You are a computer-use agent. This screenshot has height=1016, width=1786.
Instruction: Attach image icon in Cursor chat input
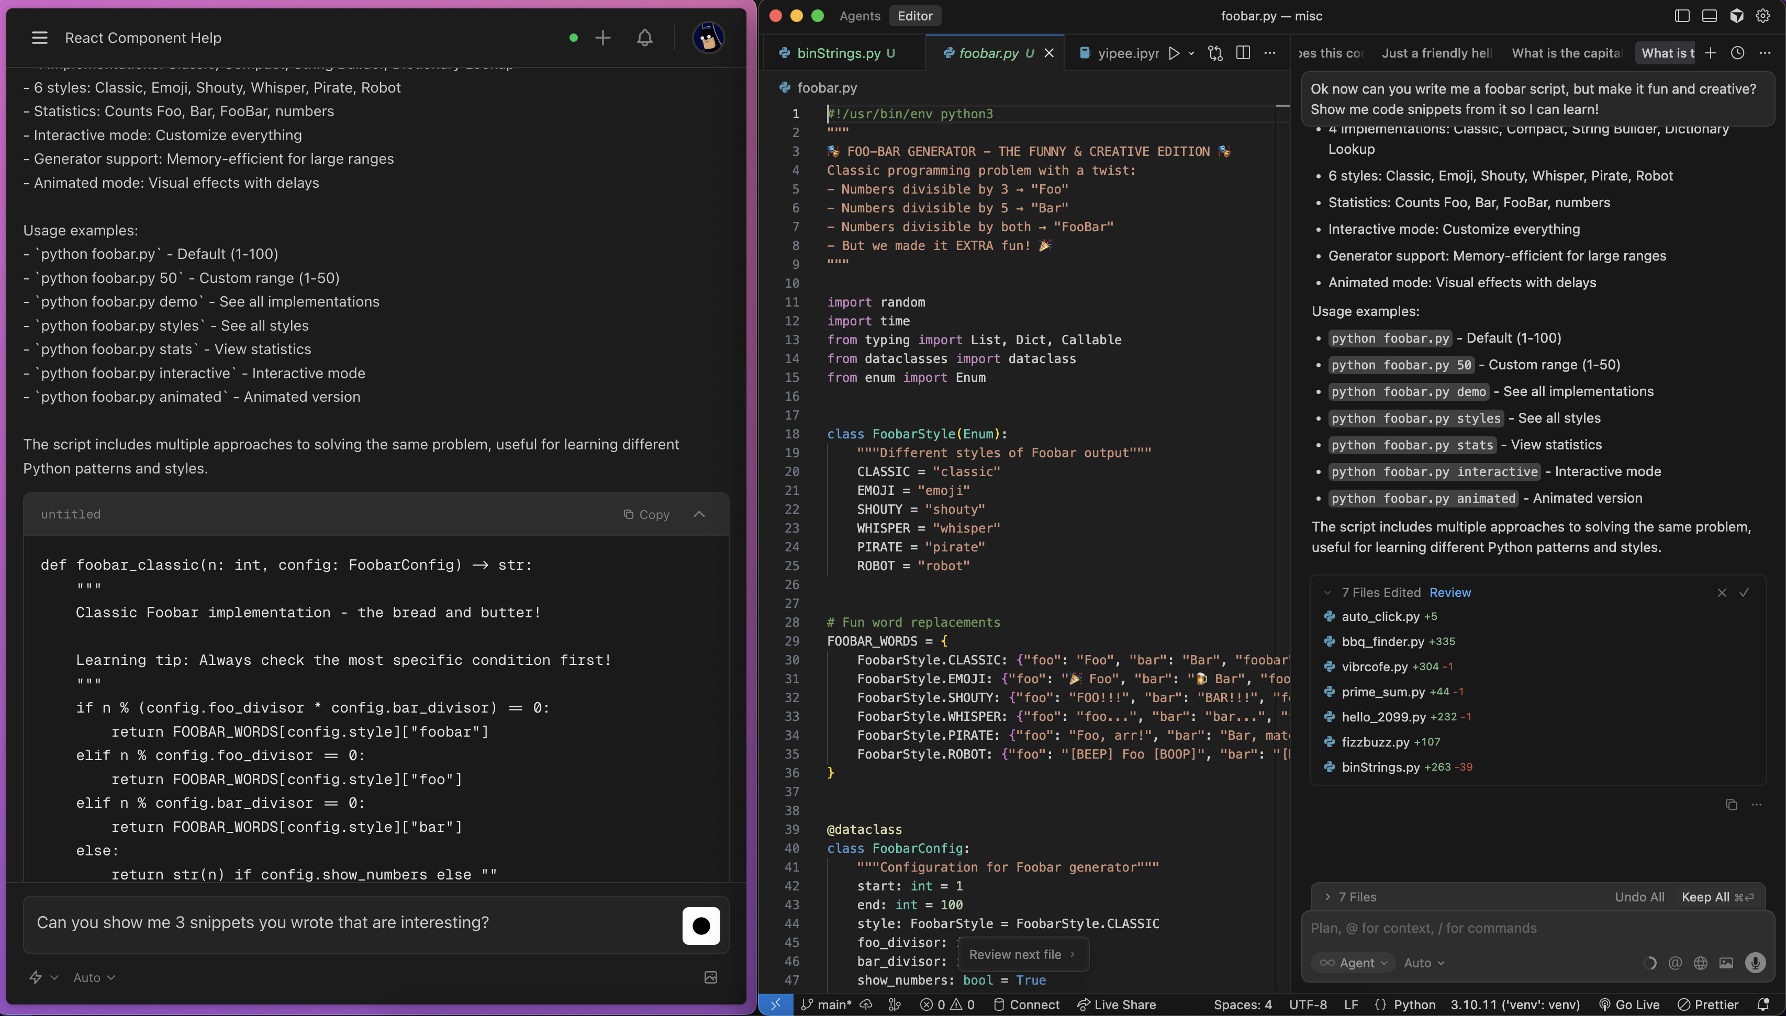tap(1726, 963)
